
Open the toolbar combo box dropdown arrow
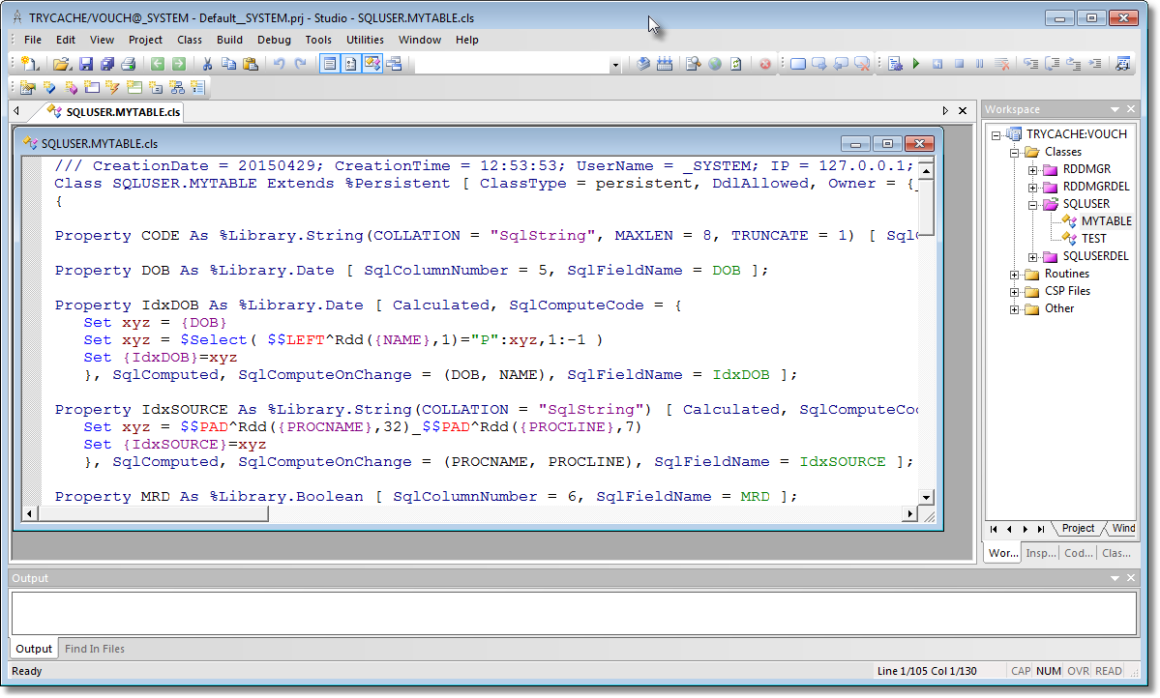click(614, 65)
